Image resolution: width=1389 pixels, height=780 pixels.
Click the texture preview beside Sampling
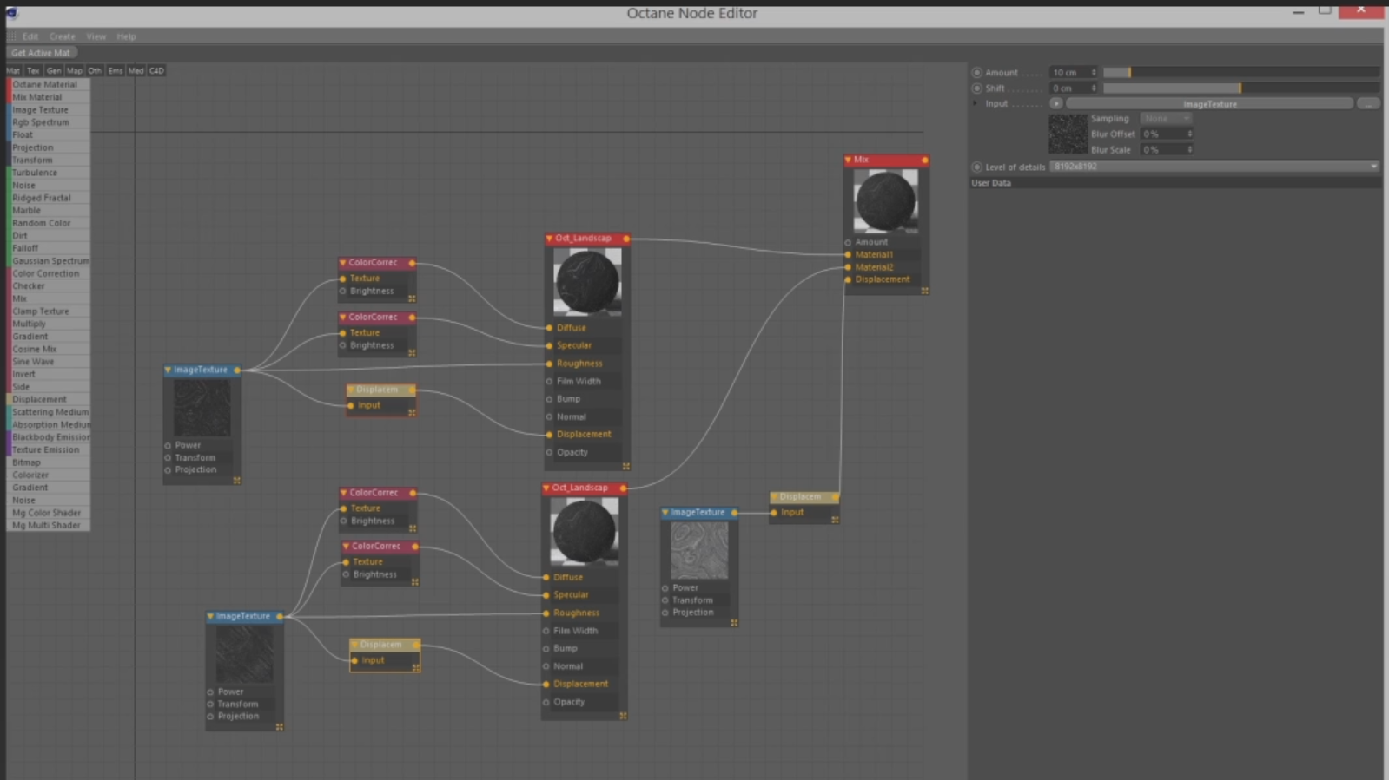(x=1068, y=134)
